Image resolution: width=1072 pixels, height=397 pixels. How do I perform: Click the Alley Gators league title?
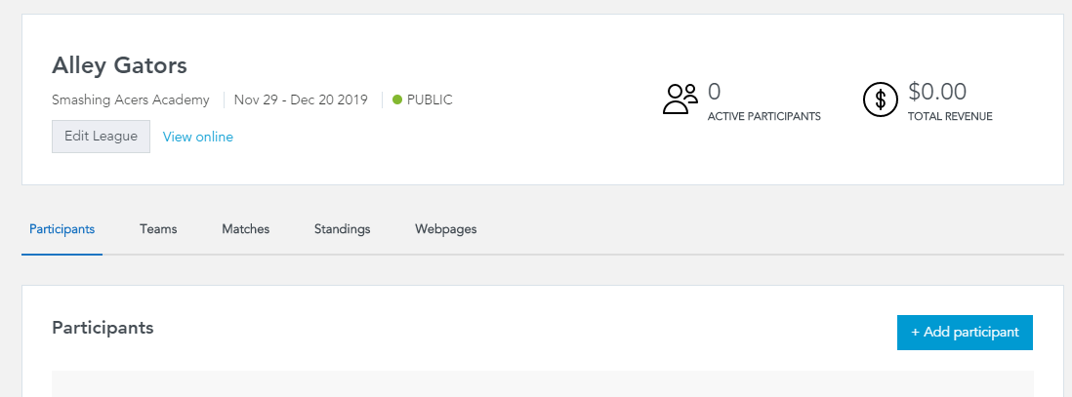(120, 65)
